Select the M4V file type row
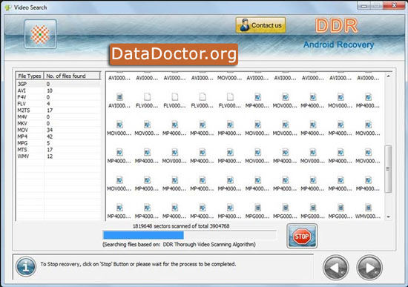The image size is (408, 287). (59, 117)
